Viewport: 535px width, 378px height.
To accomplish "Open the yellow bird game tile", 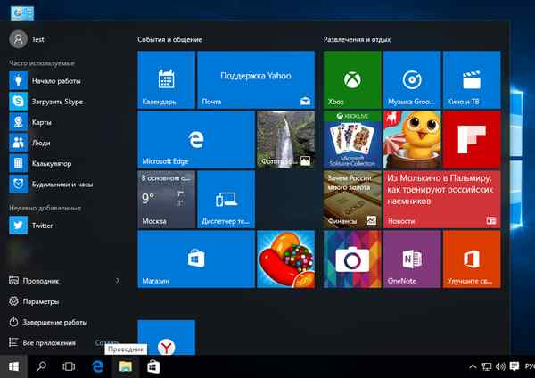I will click(x=412, y=140).
